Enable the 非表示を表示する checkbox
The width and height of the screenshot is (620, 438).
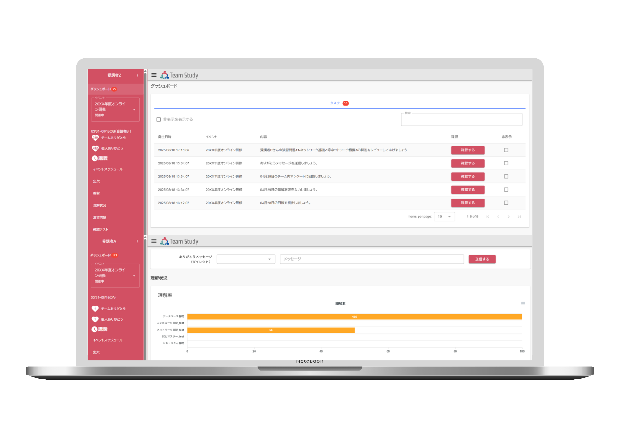click(158, 119)
